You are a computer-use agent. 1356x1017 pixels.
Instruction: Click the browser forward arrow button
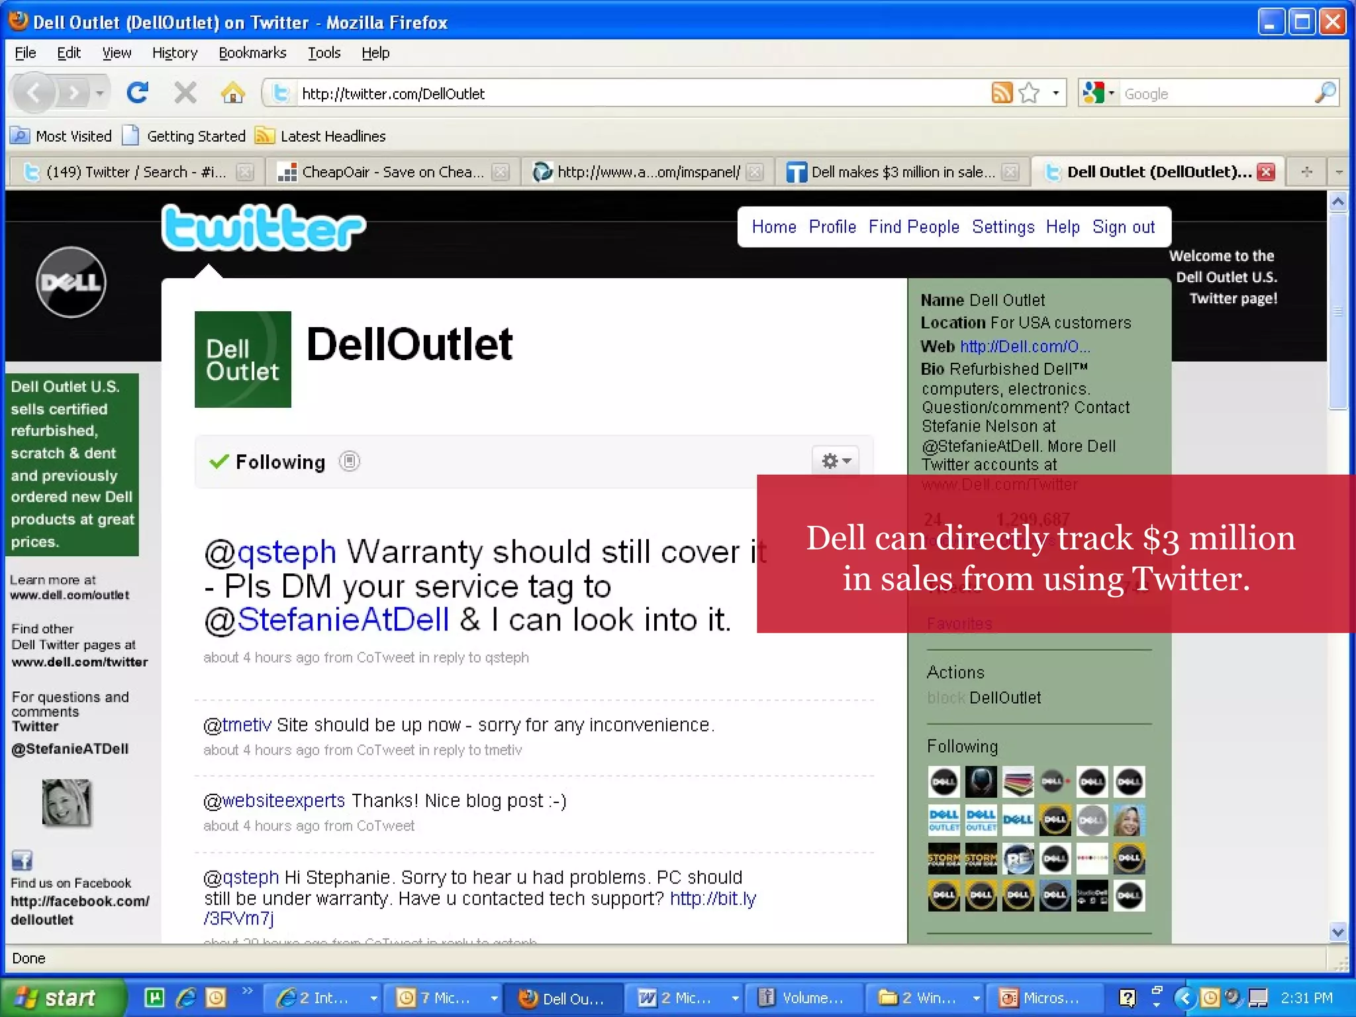pos(74,93)
